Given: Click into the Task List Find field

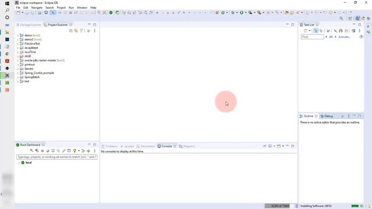Looking at the screenshot, I should coord(312,37).
